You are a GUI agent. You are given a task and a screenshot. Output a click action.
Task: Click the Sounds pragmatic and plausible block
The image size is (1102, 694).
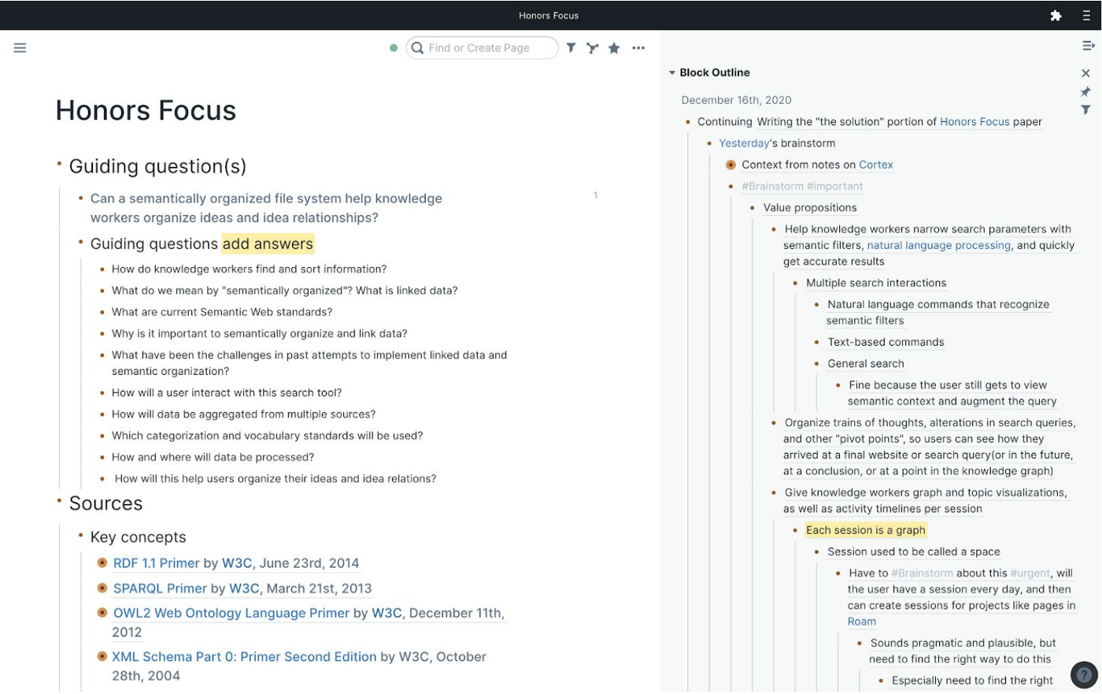tap(963, 651)
